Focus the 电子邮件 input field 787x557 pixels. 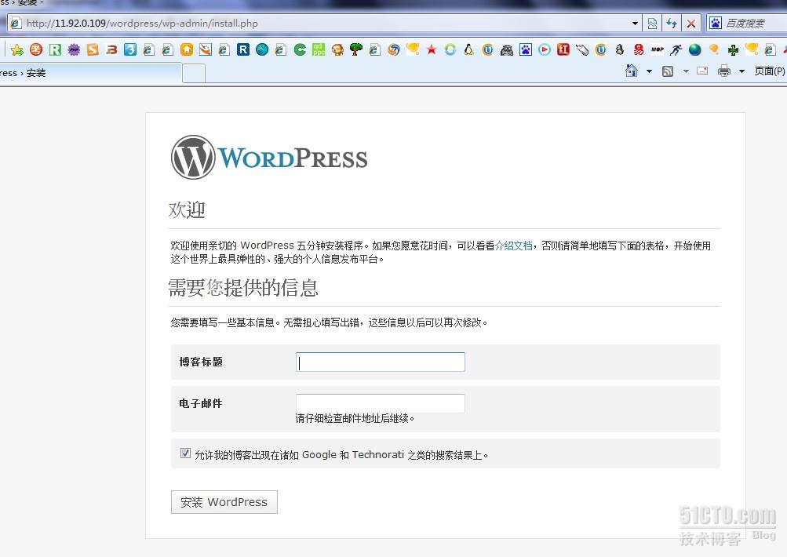coord(381,403)
